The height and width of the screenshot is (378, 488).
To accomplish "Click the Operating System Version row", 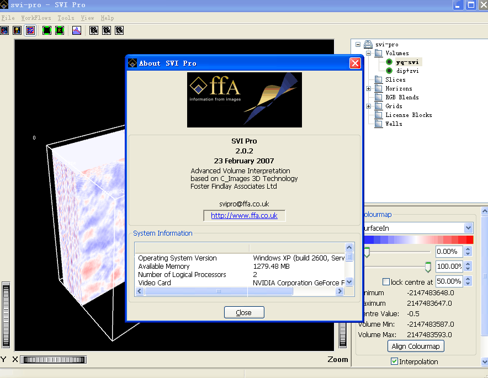I will 240,258.
